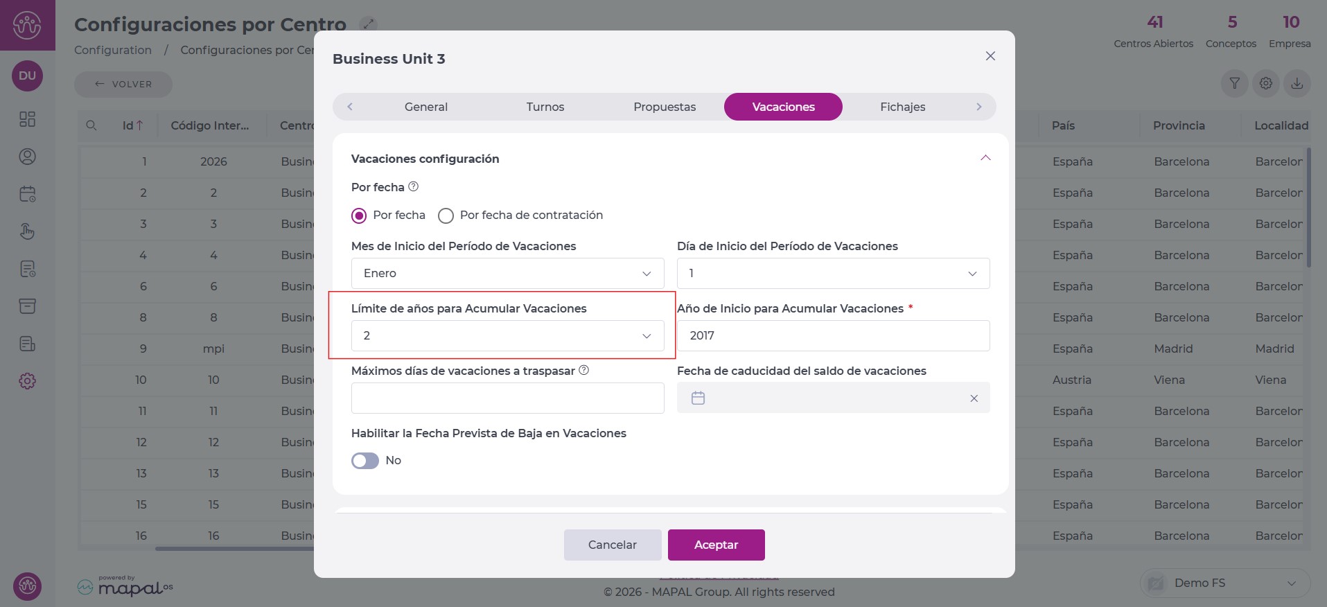Image resolution: width=1327 pixels, height=607 pixels.
Task: Click the help icon for Máximos días a traspasar
Action: [584, 370]
